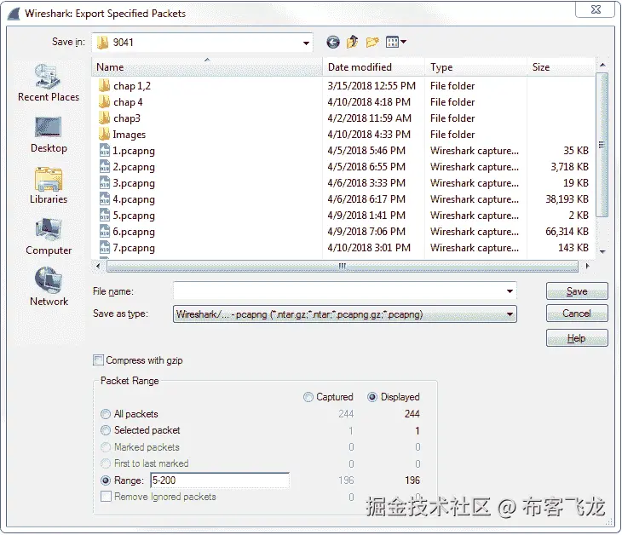The image size is (622, 535).
Task: Open View menu dropdown arrow
Action: (403, 42)
